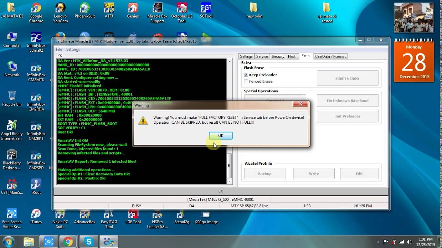Select the Recycle Bin icon
Viewport: 442px width, 248px height.
[x=12, y=99]
